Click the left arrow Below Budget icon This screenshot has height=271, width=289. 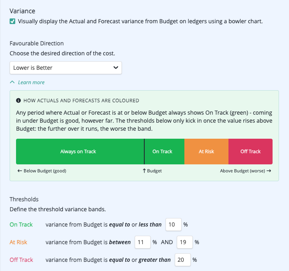20,171
